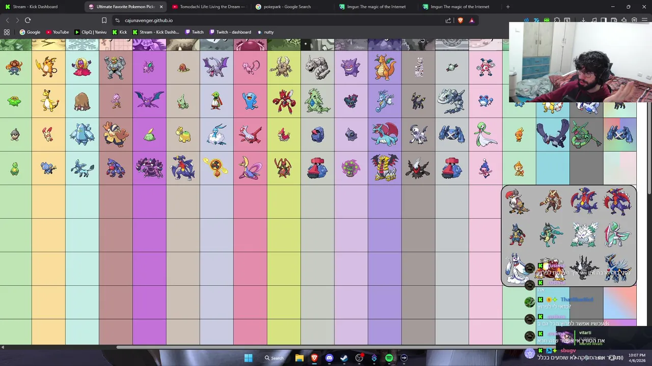This screenshot has width=652, height=366.
Task: Share this page from address bar
Action: pos(448,20)
